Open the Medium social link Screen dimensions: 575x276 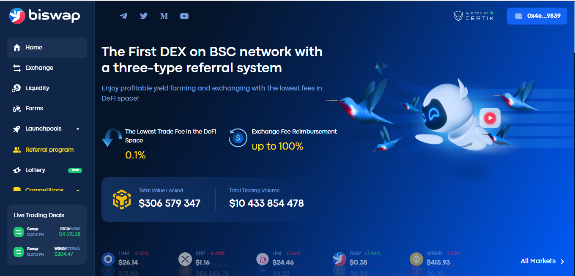164,16
